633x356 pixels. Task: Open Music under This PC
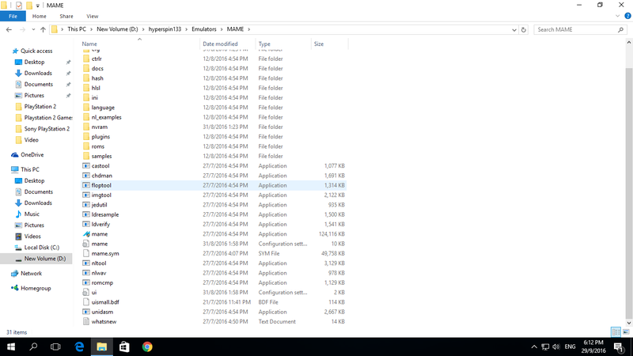[32, 214]
